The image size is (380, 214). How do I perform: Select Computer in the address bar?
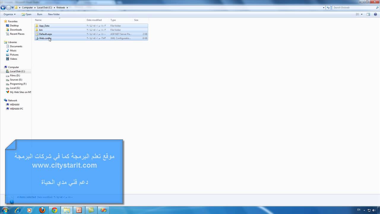click(x=27, y=7)
